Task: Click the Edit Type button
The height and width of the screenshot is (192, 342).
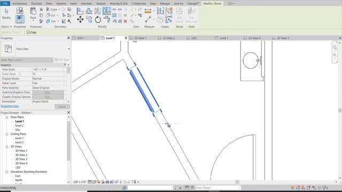Action: (62, 60)
